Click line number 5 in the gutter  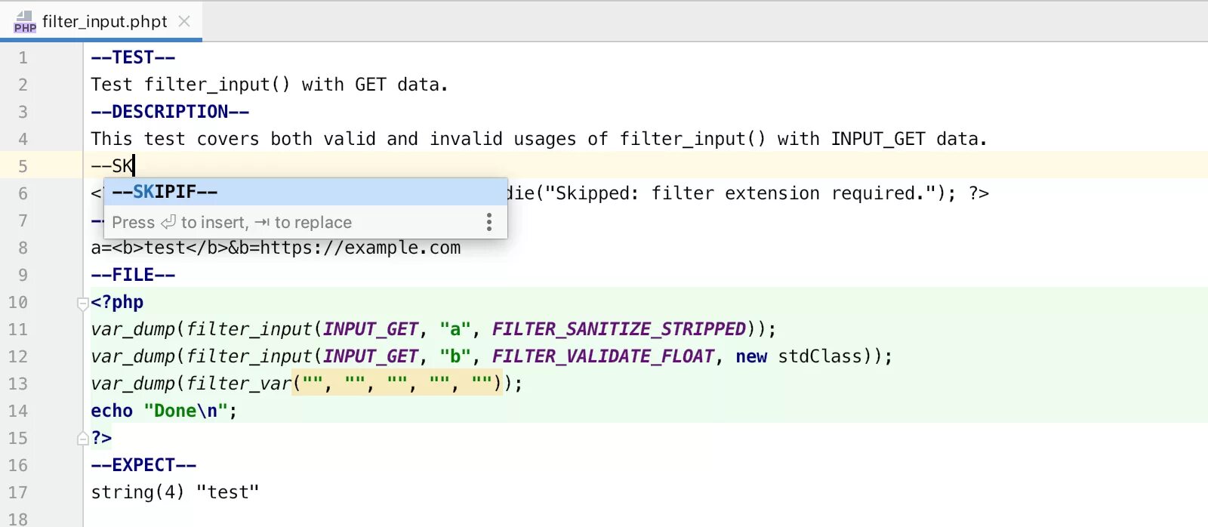(23, 166)
